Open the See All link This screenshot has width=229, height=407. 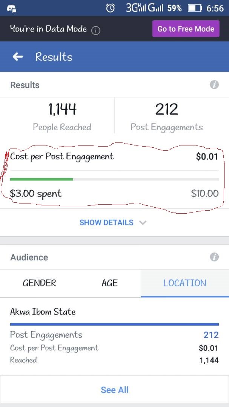pos(114,390)
